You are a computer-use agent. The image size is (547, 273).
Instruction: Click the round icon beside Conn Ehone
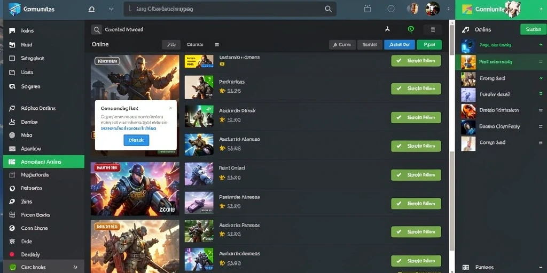12,228
